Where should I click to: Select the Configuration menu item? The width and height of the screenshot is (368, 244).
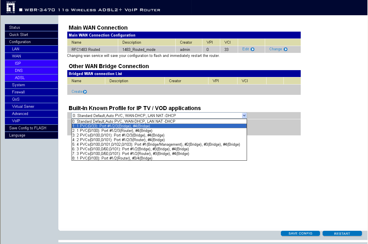tap(31, 42)
